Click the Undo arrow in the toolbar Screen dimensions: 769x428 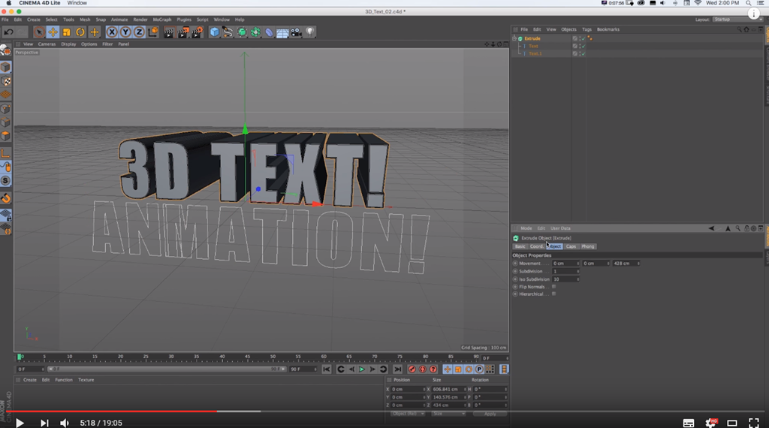click(8, 32)
